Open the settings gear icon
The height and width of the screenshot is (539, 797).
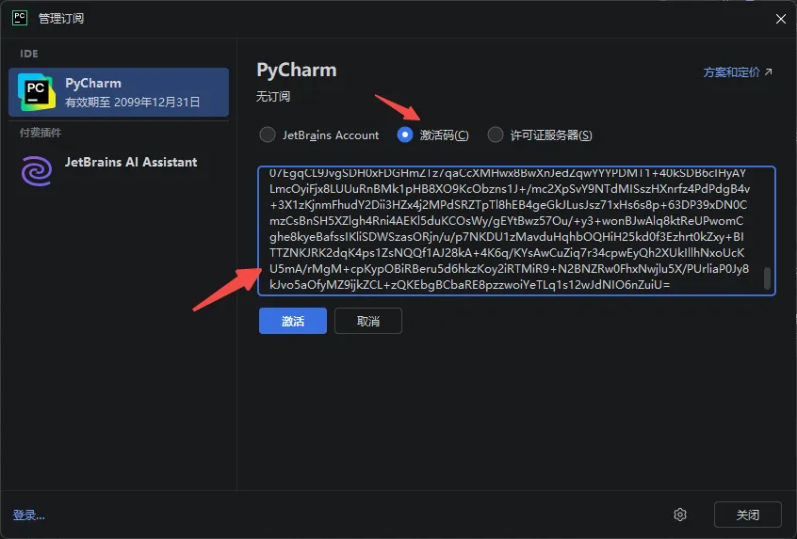[x=680, y=515]
